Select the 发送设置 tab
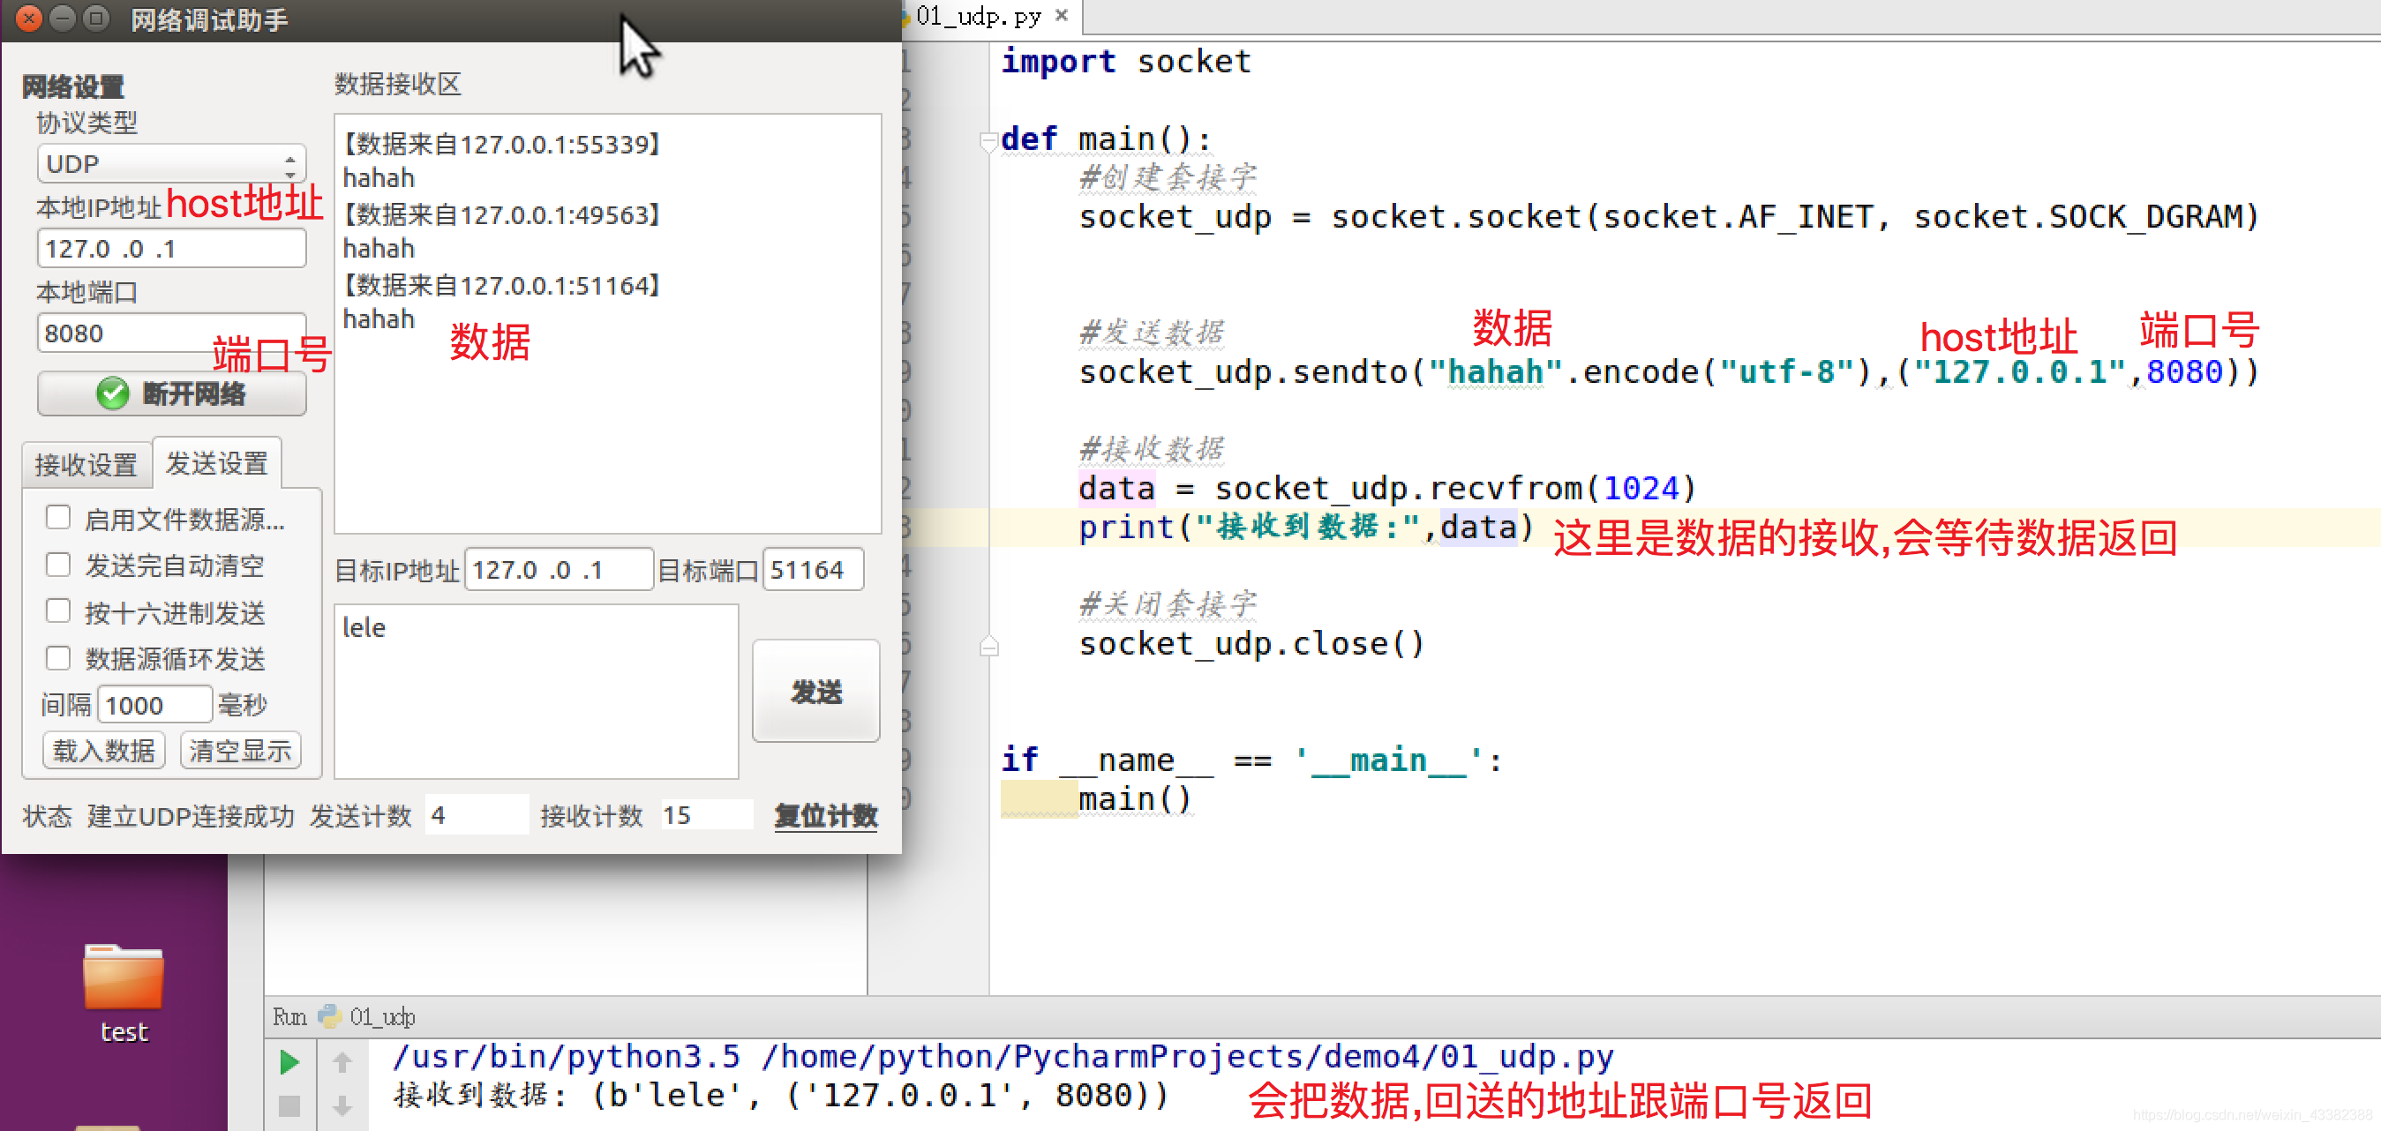Screen dimensions: 2381x1131 [217, 463]
